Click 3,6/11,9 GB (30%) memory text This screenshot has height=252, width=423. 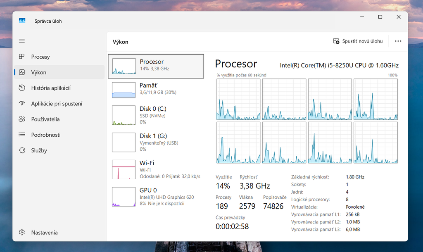(158, 92)
